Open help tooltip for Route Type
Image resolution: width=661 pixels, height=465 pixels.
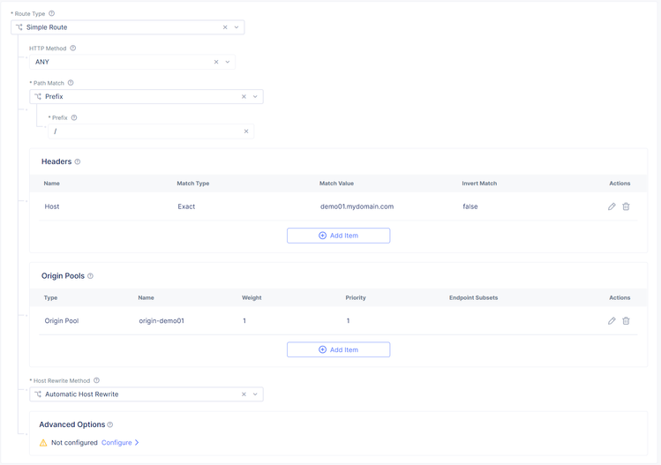pyautogui.click(x=52, y=14)
